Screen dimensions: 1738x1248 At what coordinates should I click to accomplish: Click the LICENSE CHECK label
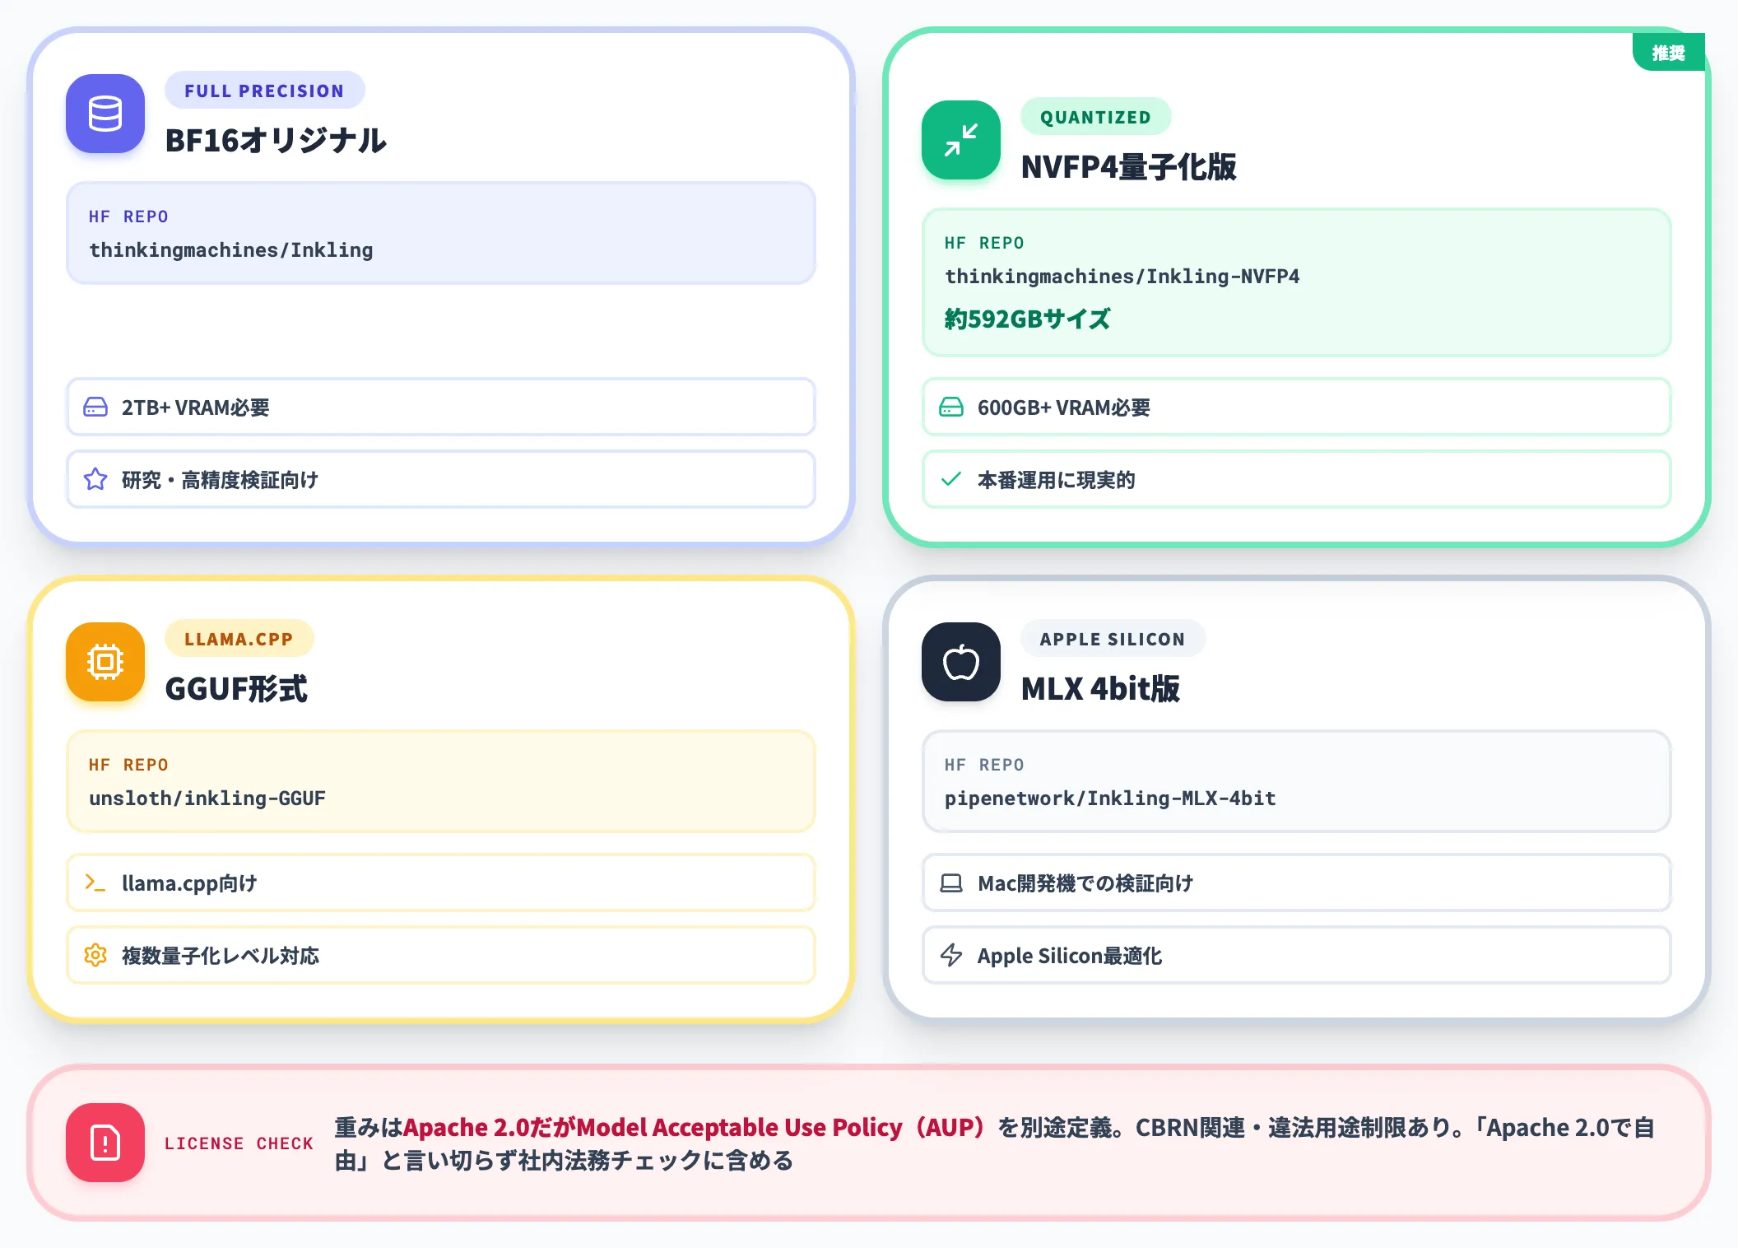tap(239, 1143)
